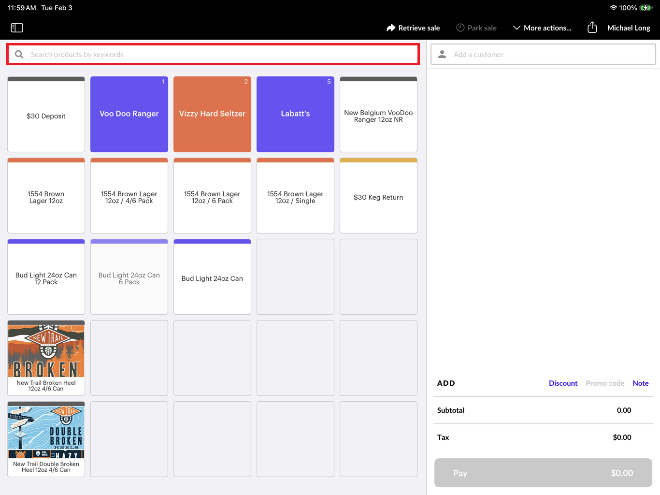
Task: Add New Belgium VooDoo Ranger 12oz NR
Action: pos(379,115)
